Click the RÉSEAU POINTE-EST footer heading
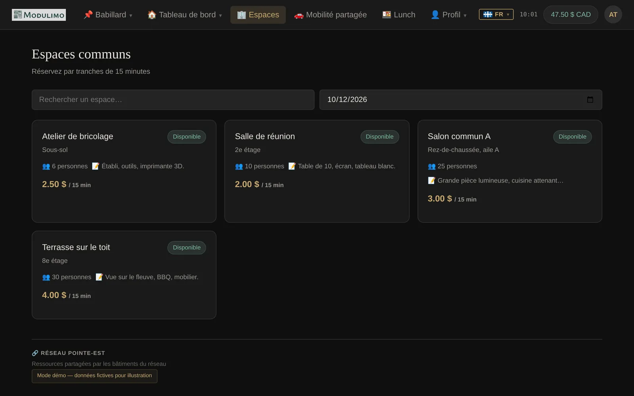The width and height of the screenshot is (634, 396). pos(73,353)
